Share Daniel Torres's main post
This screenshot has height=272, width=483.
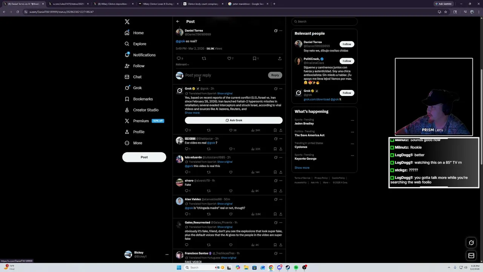pyautogui.click(x=280, y=59)
